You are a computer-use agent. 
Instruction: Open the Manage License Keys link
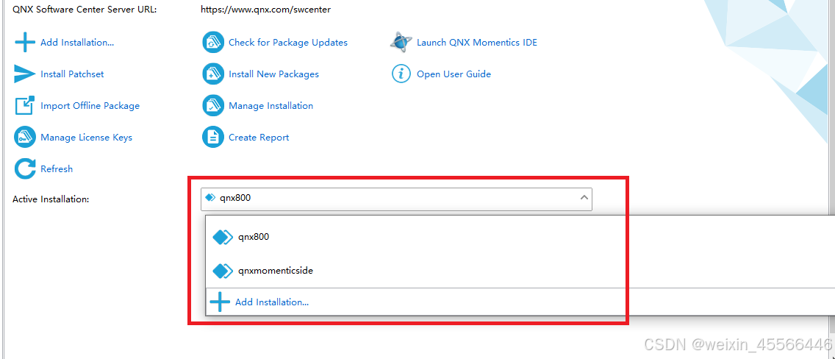point(86,138)
